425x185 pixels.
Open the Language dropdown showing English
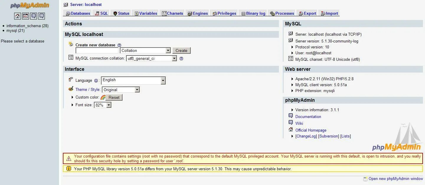[x=133, y=80]
